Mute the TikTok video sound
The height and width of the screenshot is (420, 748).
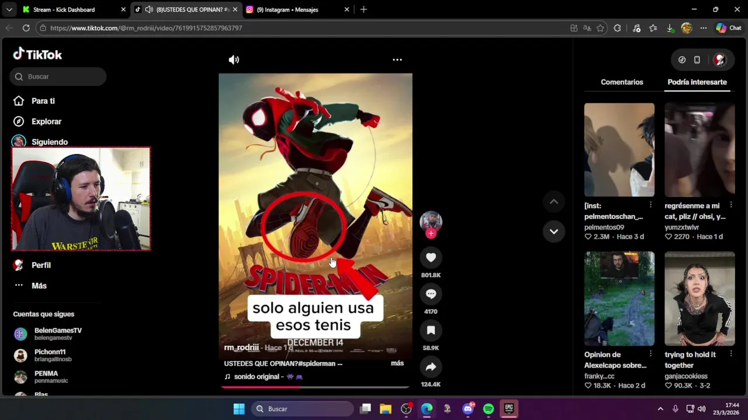coord(234,60)
